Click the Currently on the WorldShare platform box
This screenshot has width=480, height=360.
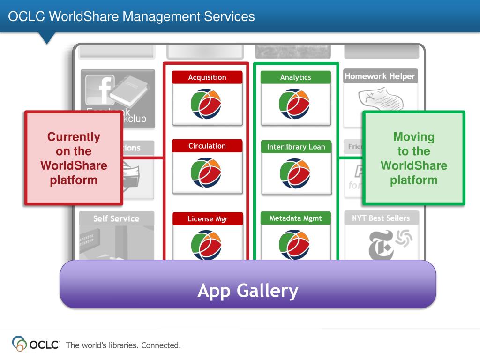coord(74,158)
